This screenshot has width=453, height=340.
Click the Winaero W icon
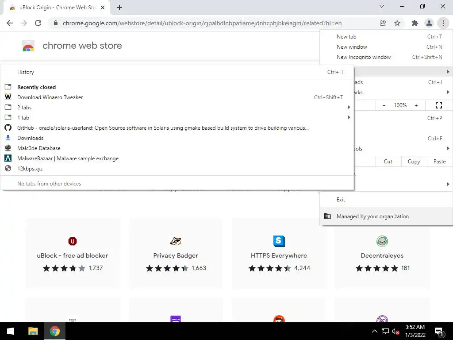(x=8, y=97)
